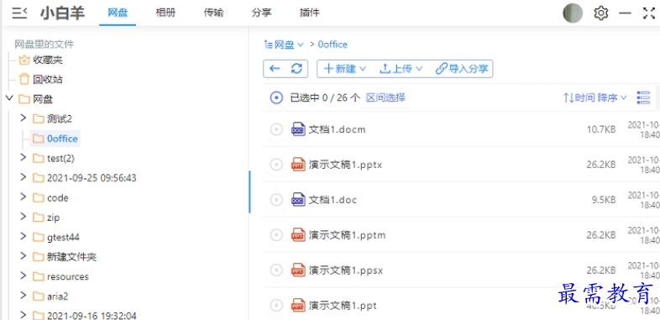Select the 演示文稿1.pptm file checkbox
The image size is (660, 320).
276,235
